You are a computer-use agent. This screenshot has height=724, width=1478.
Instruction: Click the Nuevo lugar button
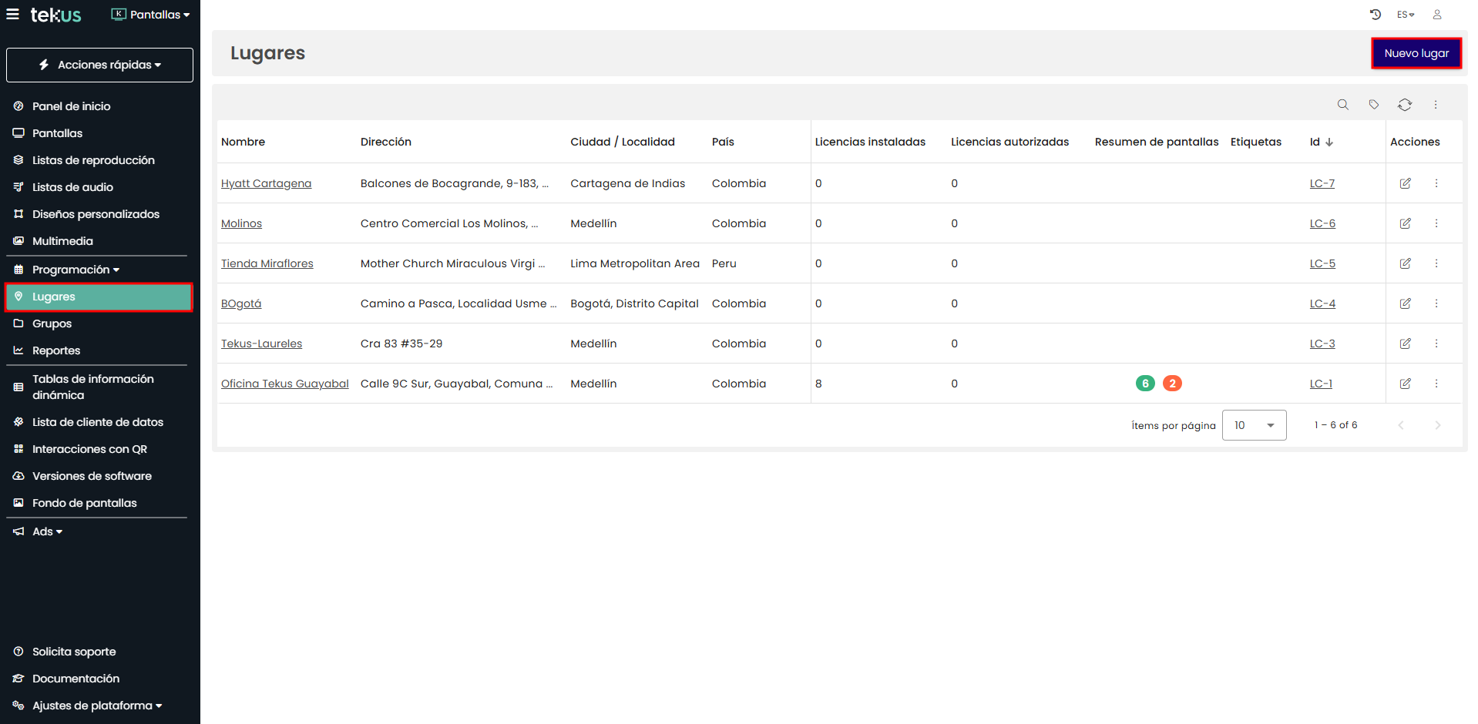pyautogui.click(x=1416, y=53)
